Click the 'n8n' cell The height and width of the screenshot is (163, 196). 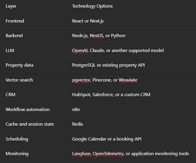pyautogui.click(x=76, y=110)
